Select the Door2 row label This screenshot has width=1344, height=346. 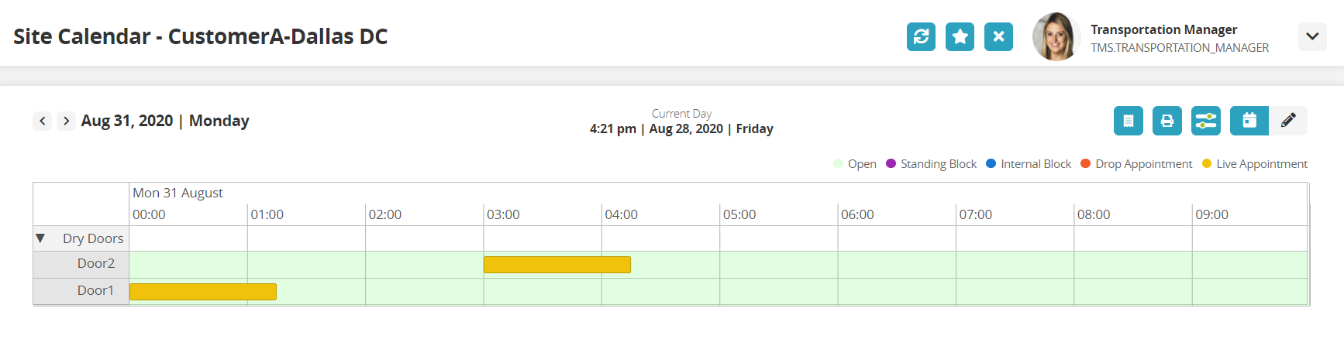pos(95,264)
